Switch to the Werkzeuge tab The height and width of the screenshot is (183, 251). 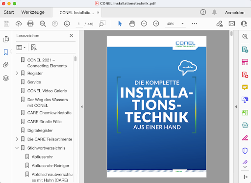click(x=33, y=12)
